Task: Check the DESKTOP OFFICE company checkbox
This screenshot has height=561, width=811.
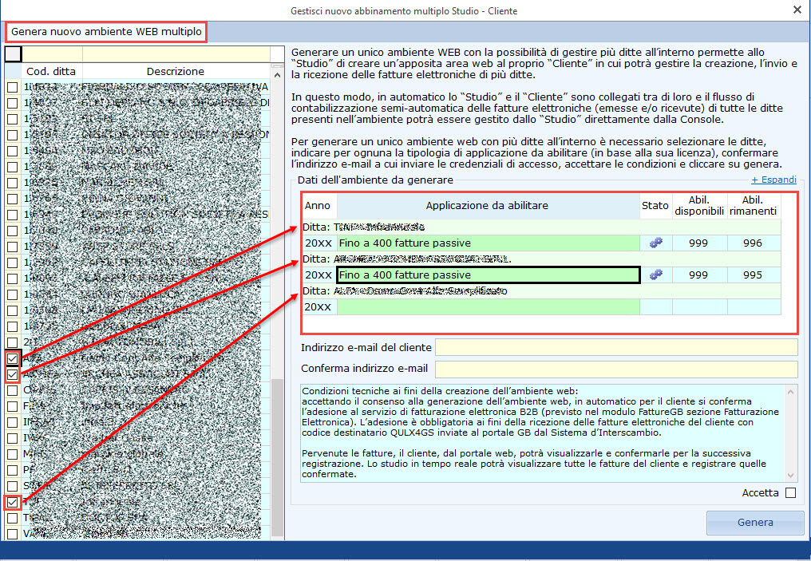Action: tap(13, 135)
